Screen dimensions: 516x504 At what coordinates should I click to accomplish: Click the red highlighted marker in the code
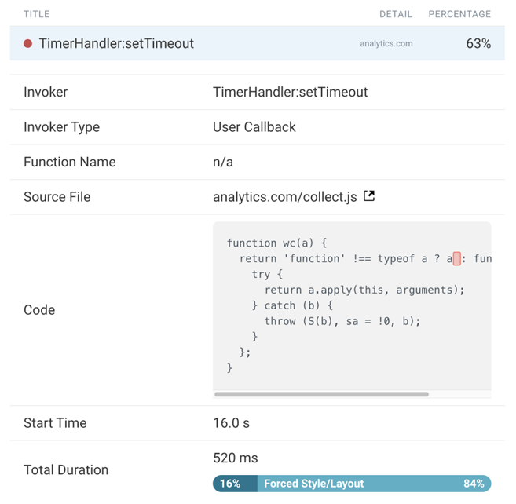[x=456, y=258]
